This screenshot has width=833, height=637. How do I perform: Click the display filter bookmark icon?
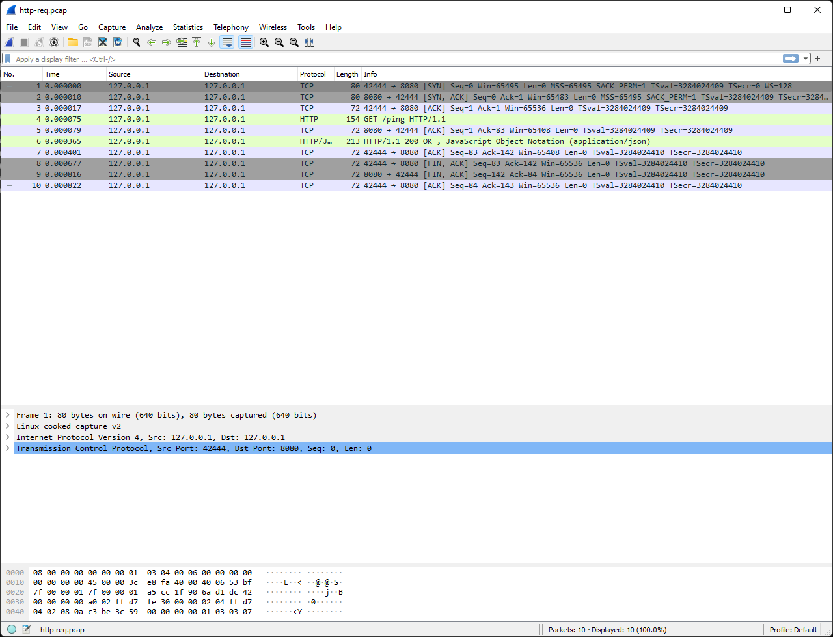click(8, 59)
